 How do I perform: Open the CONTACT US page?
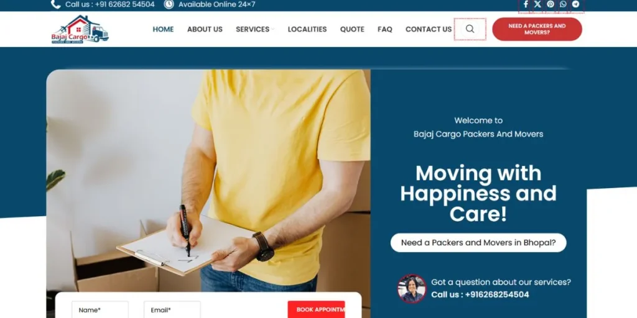pyautogui.click(x=429, y=29)
